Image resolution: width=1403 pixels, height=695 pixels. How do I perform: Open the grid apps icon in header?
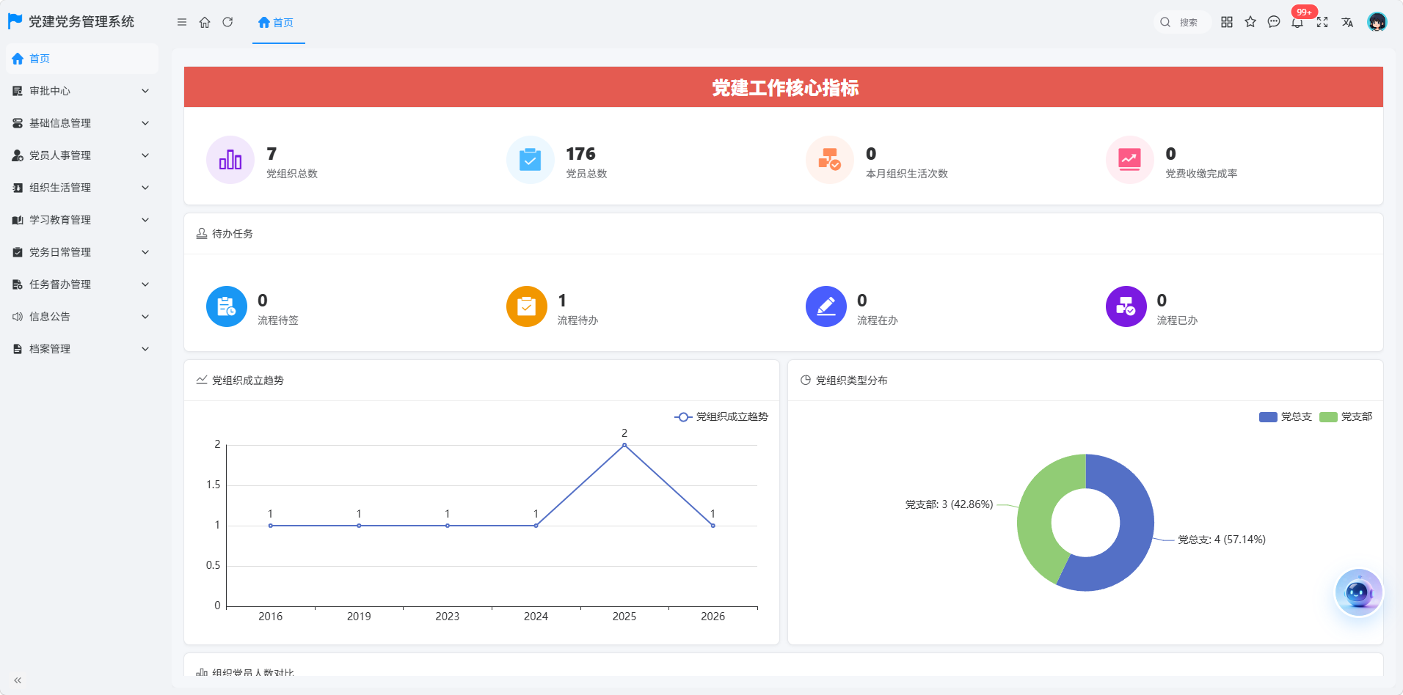[x=1227, y=22]
